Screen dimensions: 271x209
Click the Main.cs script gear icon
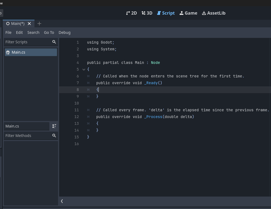point(8,53)
